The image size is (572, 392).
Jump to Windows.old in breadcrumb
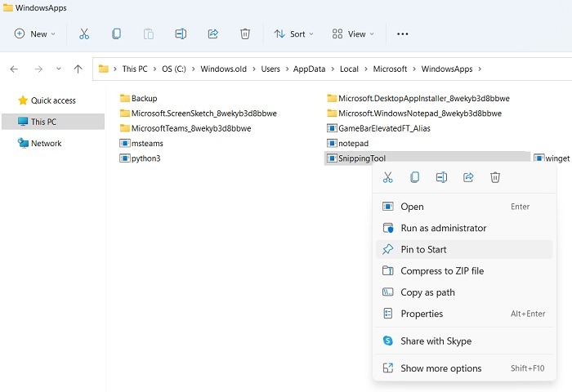[224, 69]
